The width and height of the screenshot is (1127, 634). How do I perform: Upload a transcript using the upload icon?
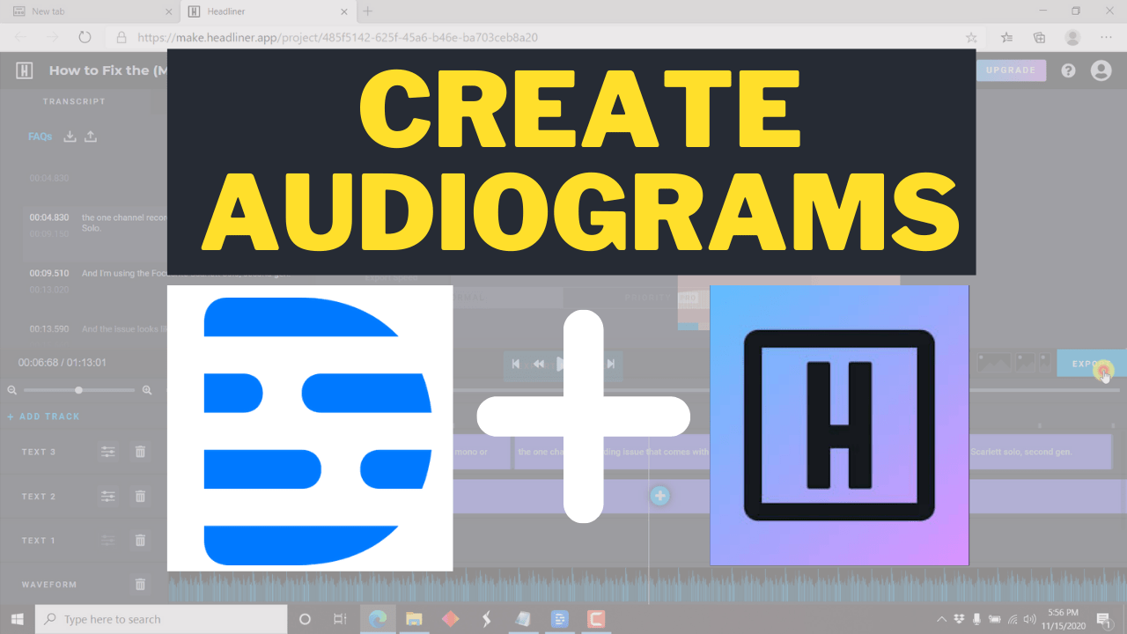click(x=91, y=136)
